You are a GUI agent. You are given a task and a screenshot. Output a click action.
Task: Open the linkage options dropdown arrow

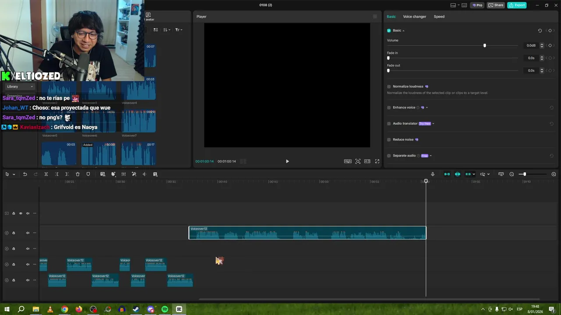point(474,175)
